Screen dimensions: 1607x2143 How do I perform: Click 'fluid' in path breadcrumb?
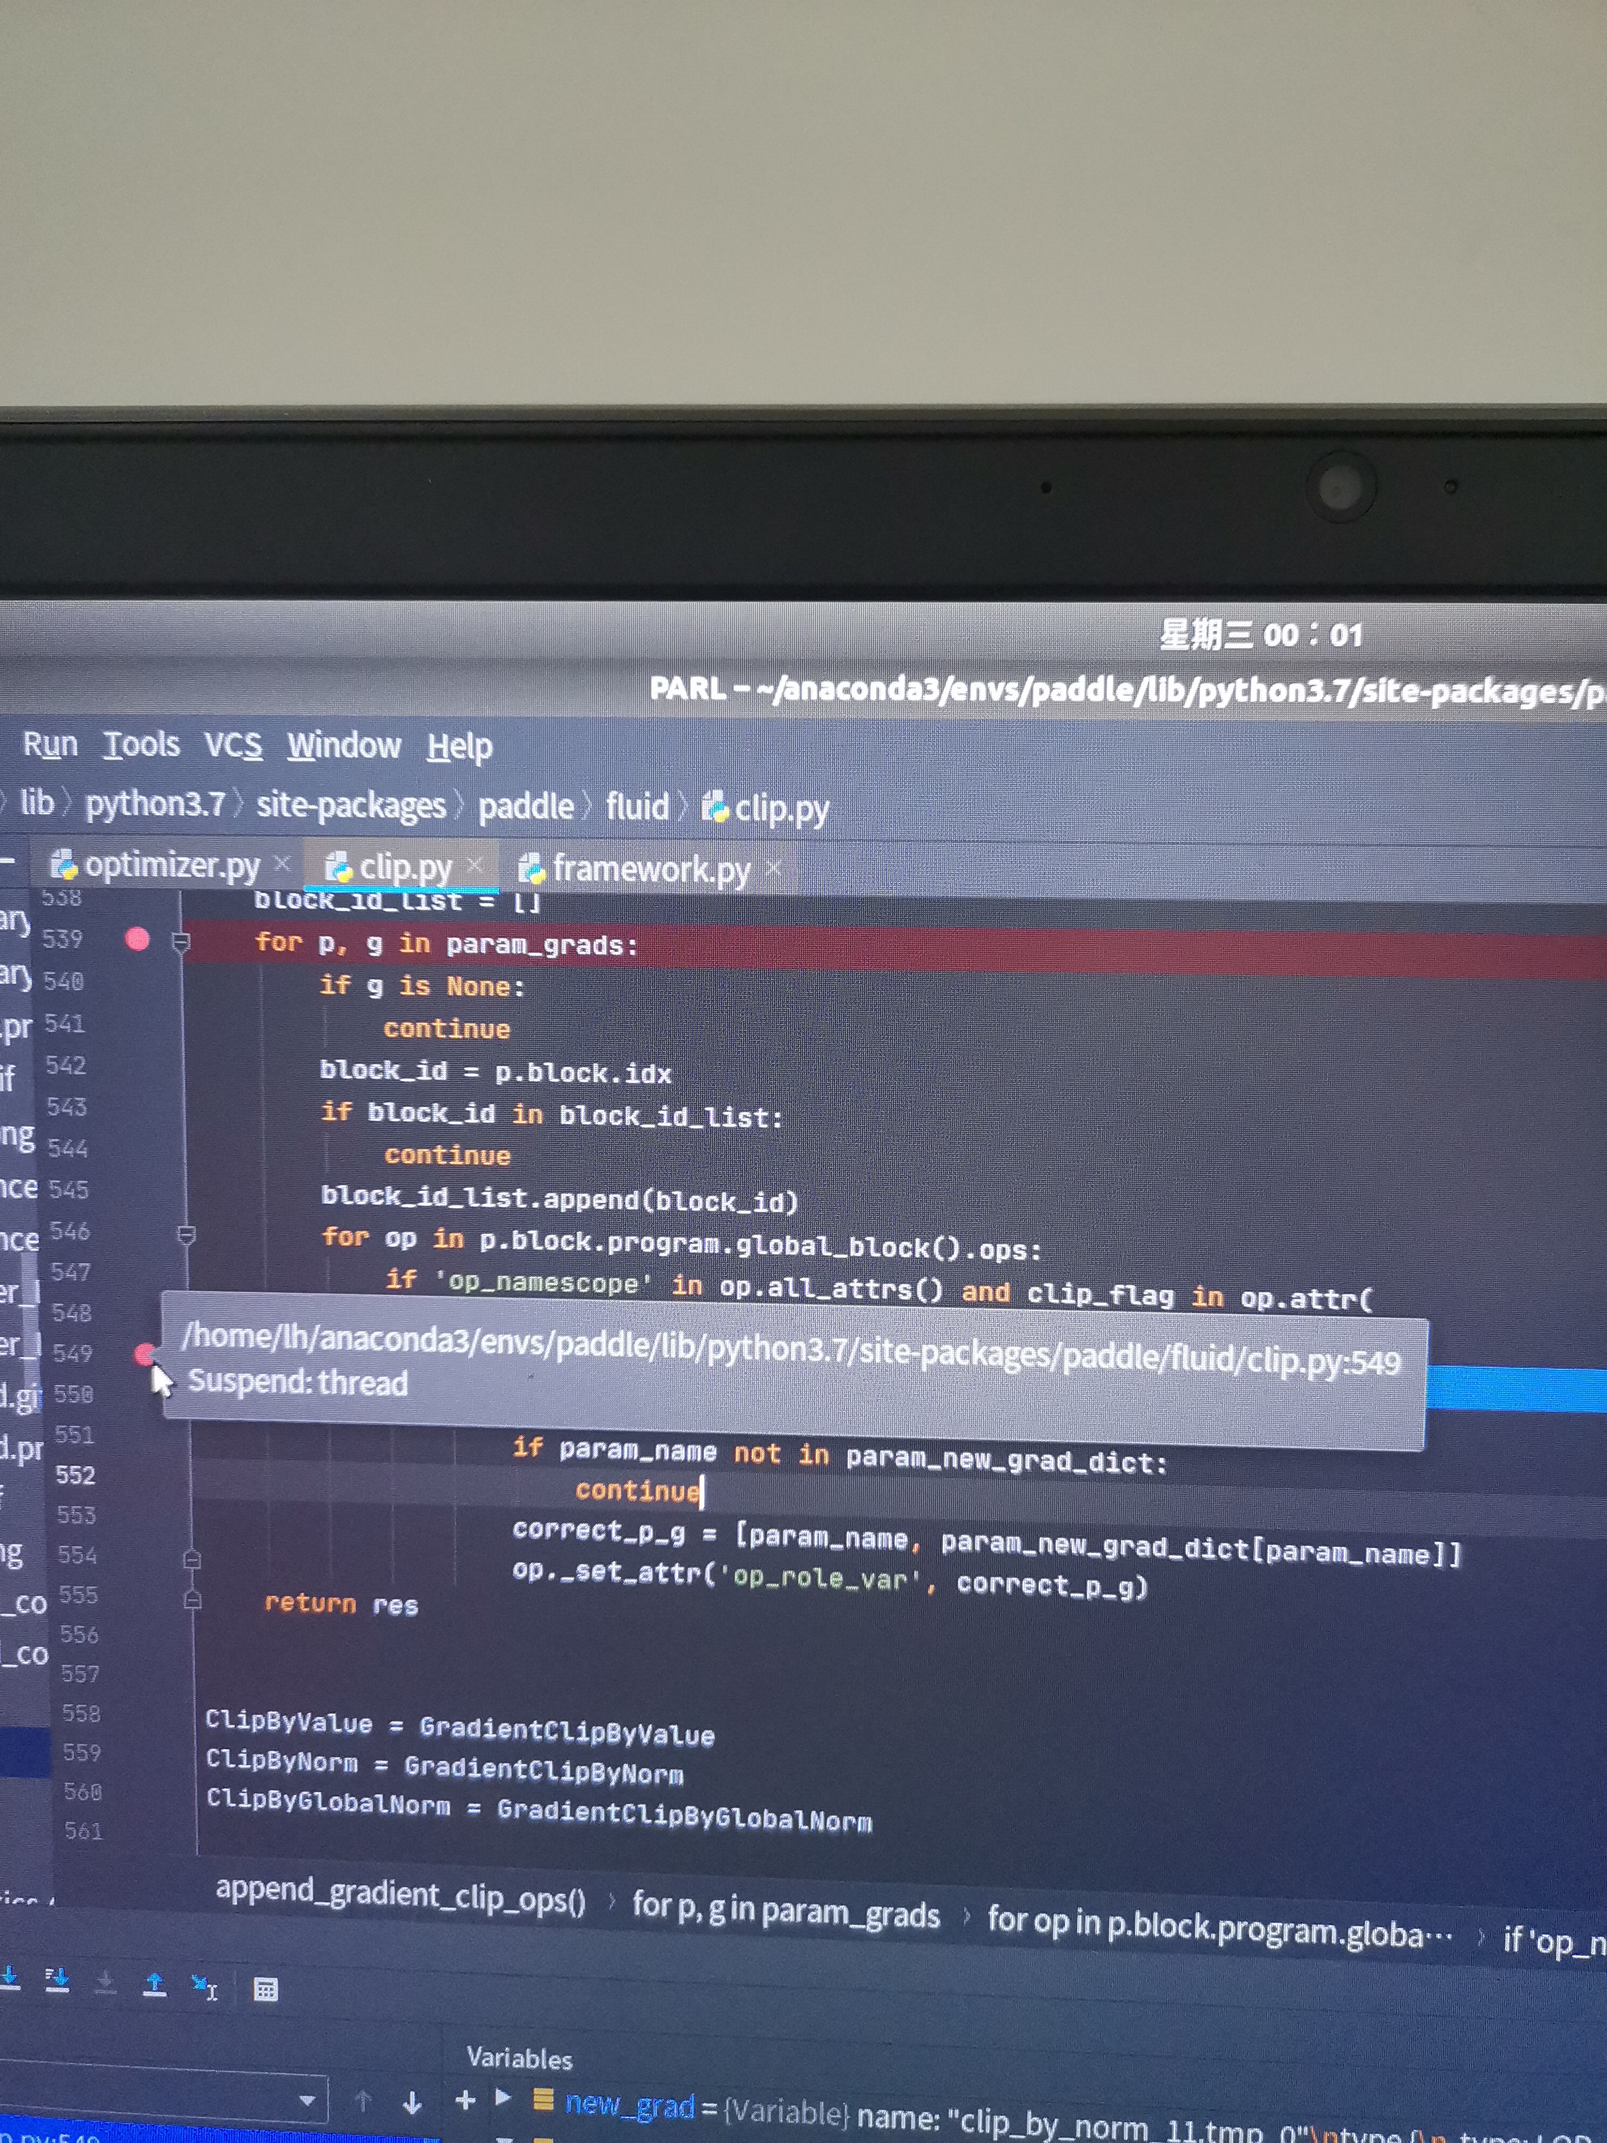click(636, 806)
